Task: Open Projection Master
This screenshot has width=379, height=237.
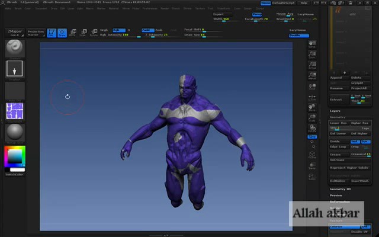Action: (36, 33)
